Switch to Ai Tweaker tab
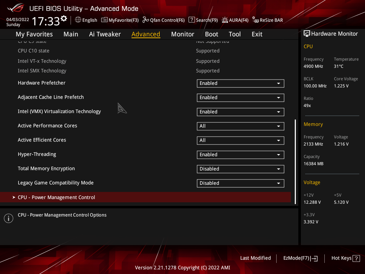The image size is (365, 274). [x=105, y=34]
